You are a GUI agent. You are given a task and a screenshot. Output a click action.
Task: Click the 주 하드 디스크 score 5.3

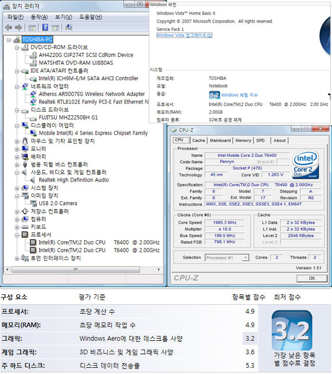[250, 366]
